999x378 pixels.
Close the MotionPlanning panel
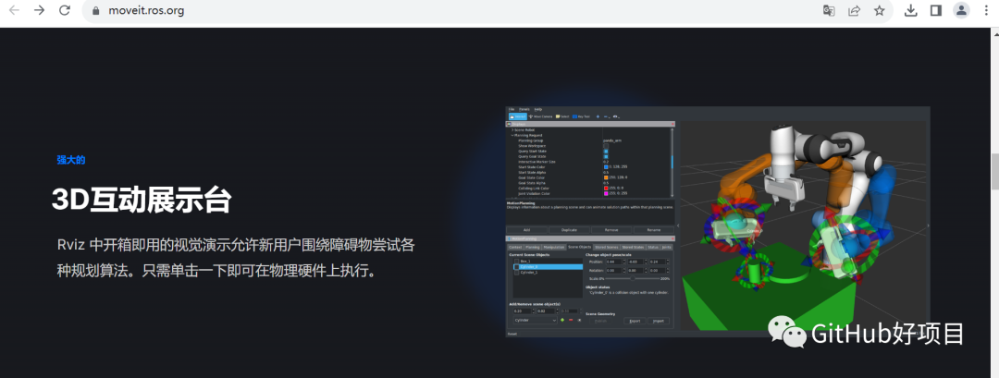pos(672,238)
